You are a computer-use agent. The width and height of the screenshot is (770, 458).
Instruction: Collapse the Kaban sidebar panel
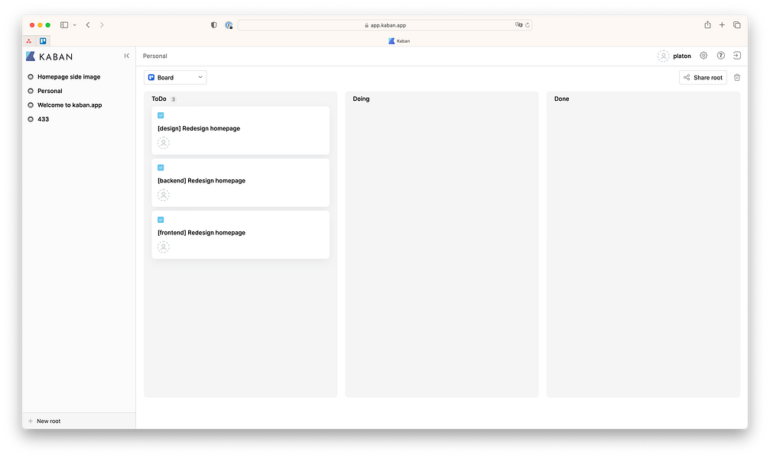coord(127,56)
